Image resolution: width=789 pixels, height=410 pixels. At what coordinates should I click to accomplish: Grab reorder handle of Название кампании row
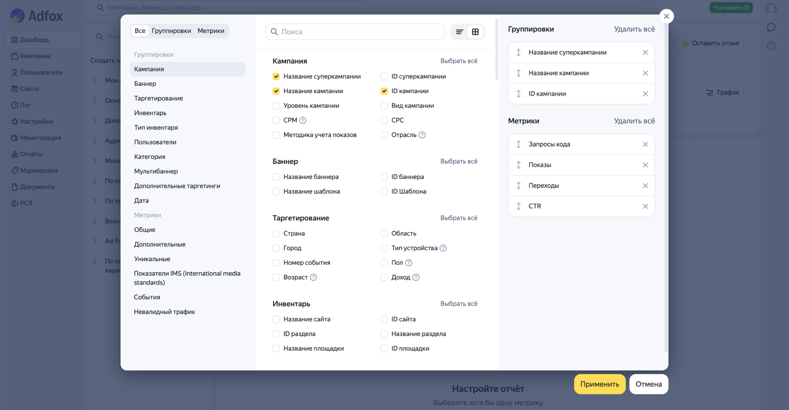tap(519, 73)
